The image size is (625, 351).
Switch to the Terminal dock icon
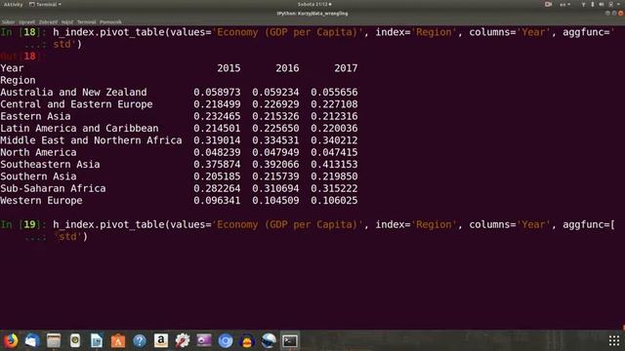click(x=290, y=340)
